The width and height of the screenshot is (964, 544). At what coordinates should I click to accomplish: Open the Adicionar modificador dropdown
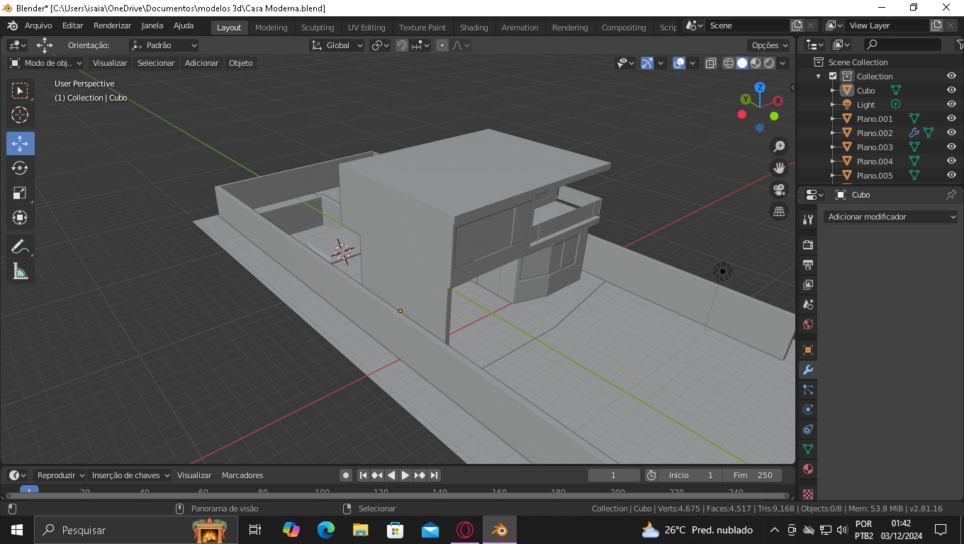click(x=890, y=217)
